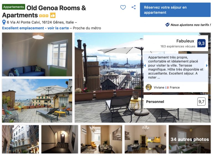Open the street facade building thumbnail
The height and width of the screenshot is (156, 213).
(x=20, y=139)
